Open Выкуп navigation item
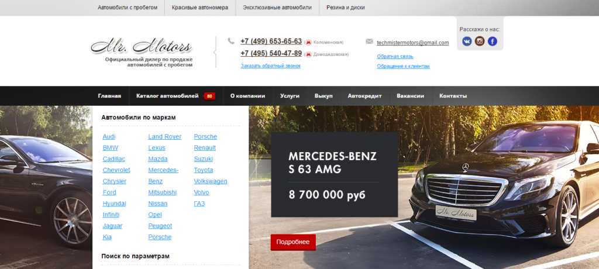 pos(323,96)
